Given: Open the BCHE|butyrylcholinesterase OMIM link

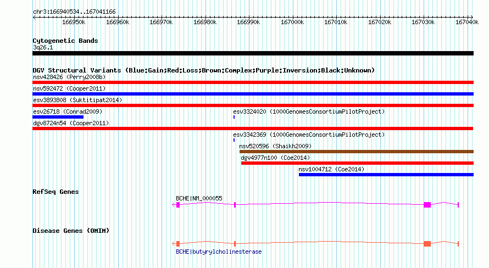Looking at the screenshot, I should click(x=219, y=252).
